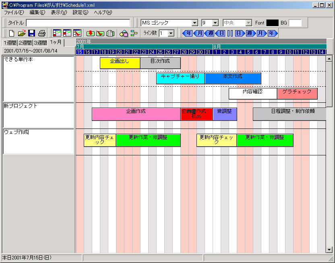Click the Open folder icon
This screenshot has width=335, height=263.
click(x=21, y=33)
